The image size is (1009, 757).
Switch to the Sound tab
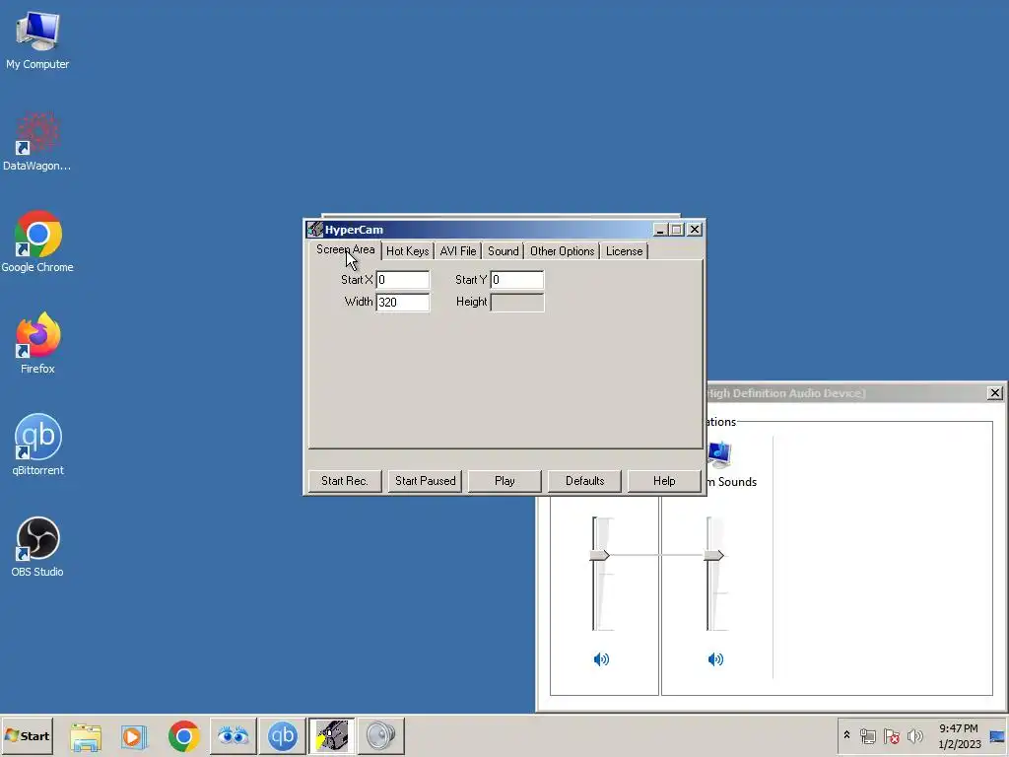[x=504, y=251]
